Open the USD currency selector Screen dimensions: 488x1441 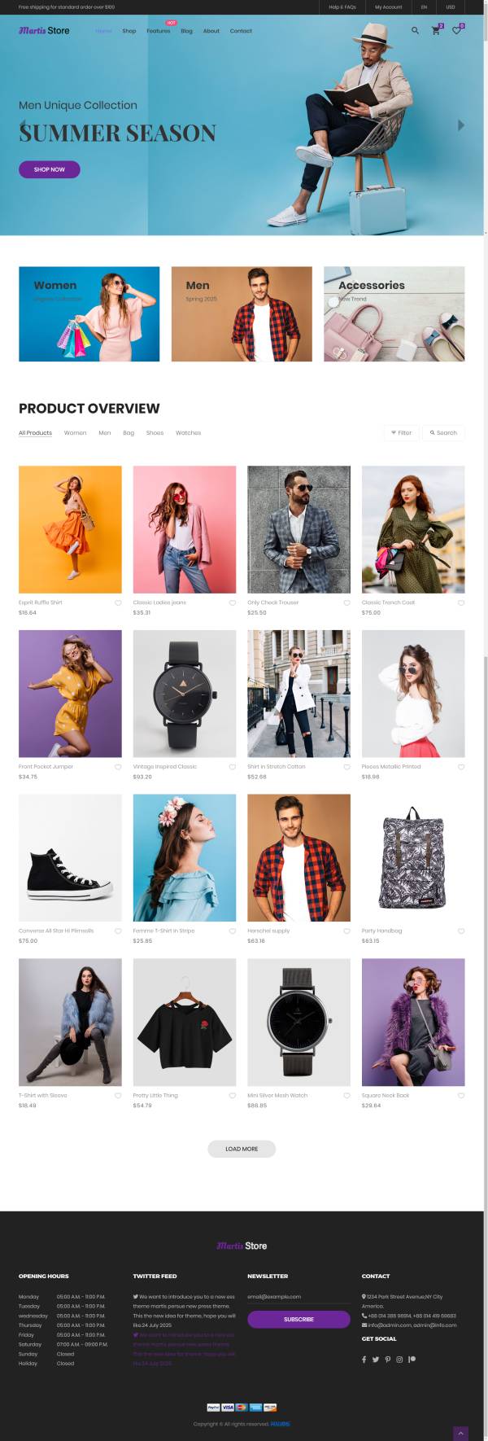tap(450, 7)
